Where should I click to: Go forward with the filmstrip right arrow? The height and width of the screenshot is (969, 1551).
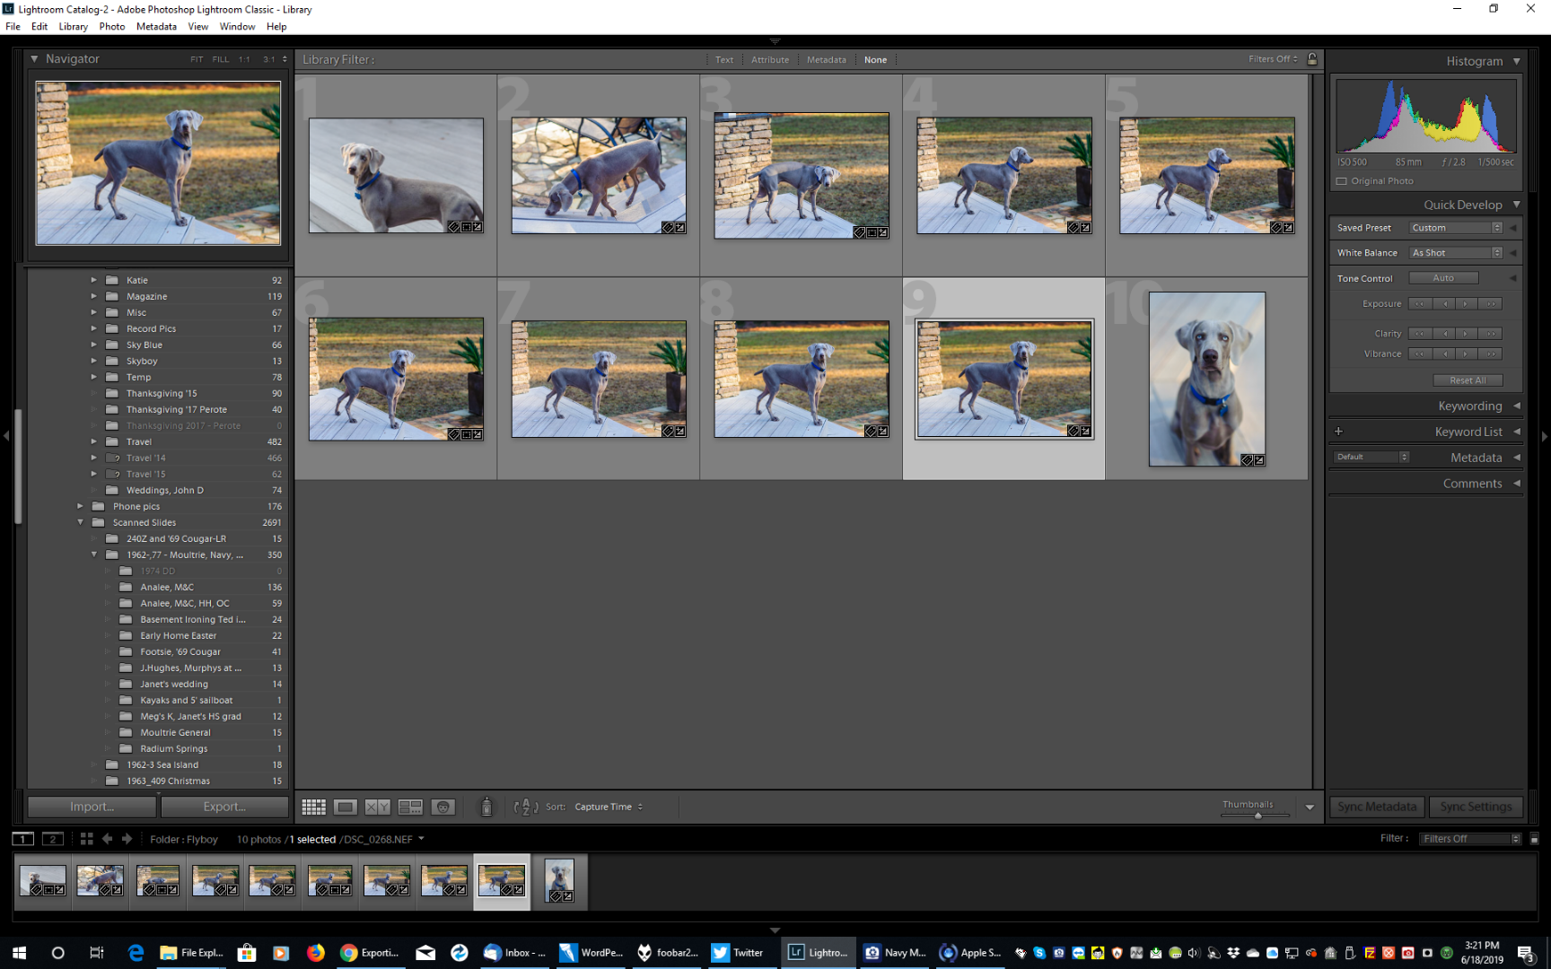coord(127,839)
